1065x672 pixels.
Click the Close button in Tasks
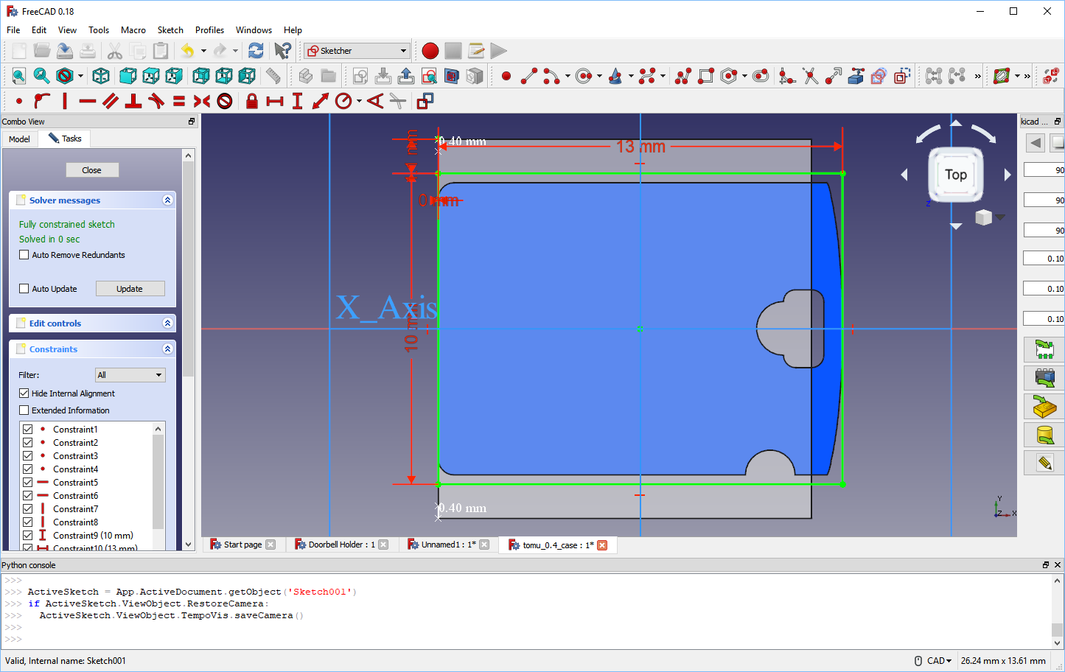click(x=92, y=170)
